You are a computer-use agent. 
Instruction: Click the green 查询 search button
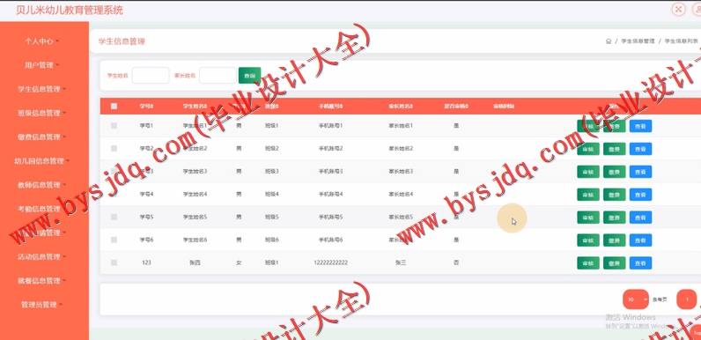pos(249,76)
